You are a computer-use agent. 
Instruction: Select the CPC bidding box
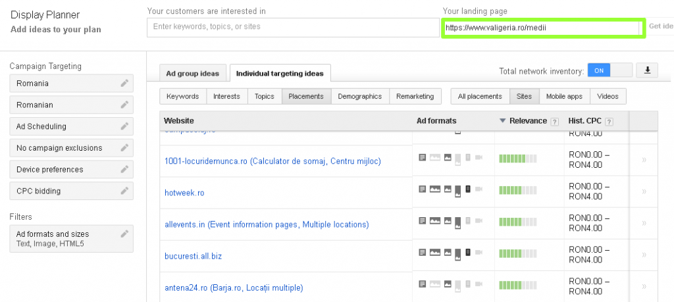click(x=71, y=191)
